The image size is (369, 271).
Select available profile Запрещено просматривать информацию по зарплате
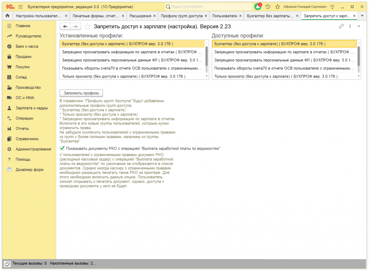285,52
